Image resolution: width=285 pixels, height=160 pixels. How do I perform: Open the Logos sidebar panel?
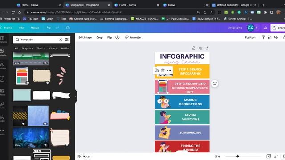pos(3,119)
